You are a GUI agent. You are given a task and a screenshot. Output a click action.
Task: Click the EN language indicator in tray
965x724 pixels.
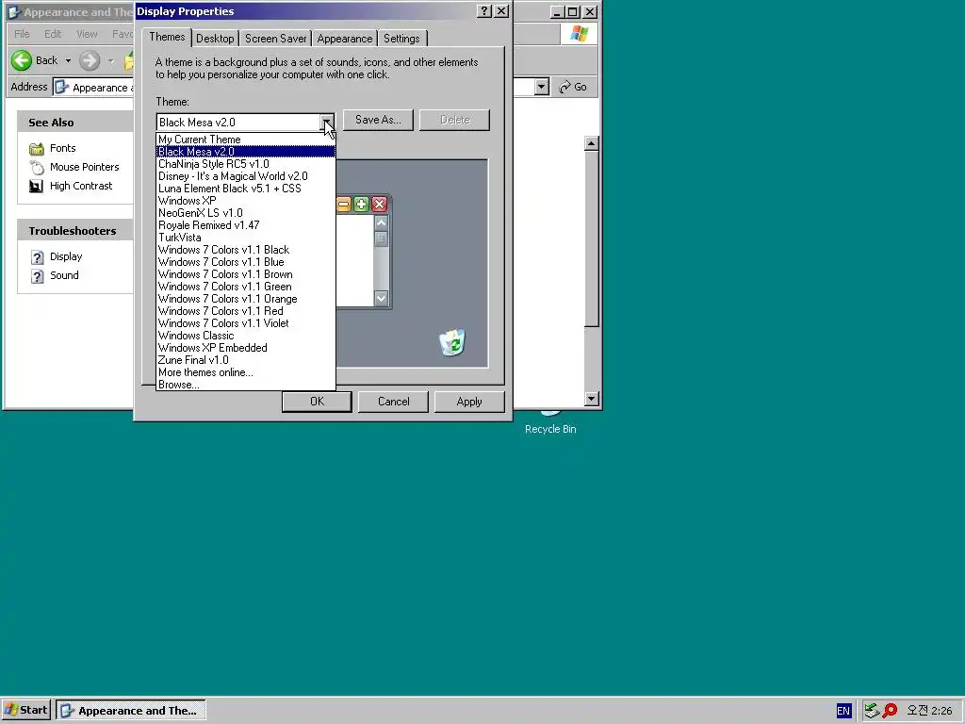pos(843,711)
